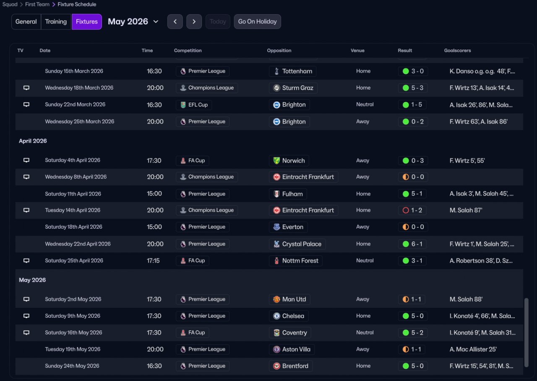Go to Squad in the breadcrumb

[x=10, y=4]
